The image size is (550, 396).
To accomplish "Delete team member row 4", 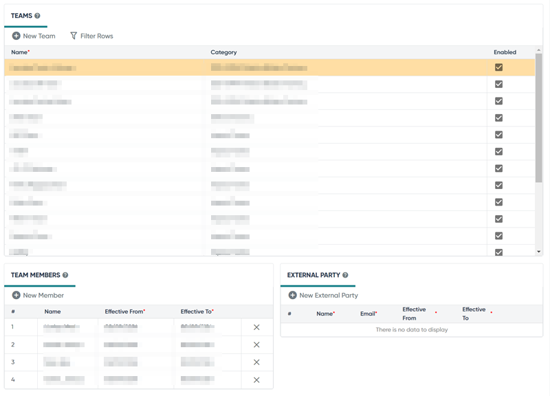I will pyautogui.click(x=256, y=379).
